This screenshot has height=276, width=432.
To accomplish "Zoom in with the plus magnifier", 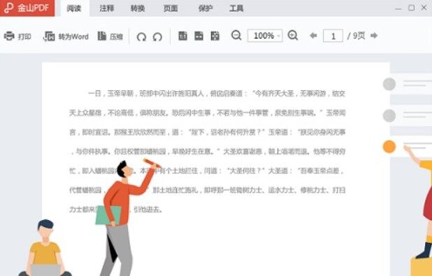I will (x=293, y=35).
